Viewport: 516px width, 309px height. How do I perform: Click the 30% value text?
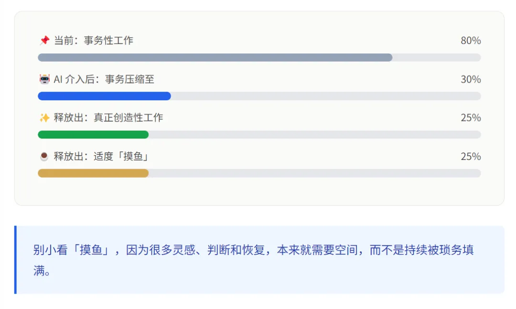(471, 79)
